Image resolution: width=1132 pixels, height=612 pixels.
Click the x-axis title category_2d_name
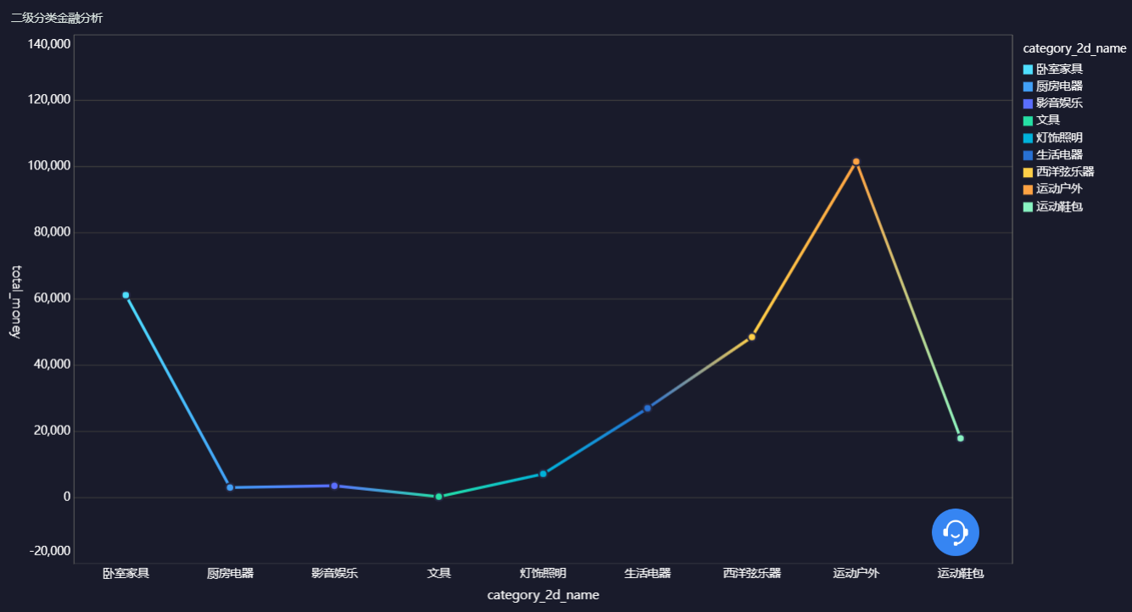pyautogui.click(x=544, y=595)
